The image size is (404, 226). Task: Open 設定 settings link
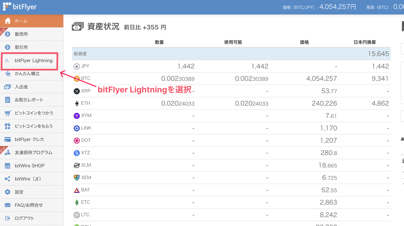pos(32,192)
